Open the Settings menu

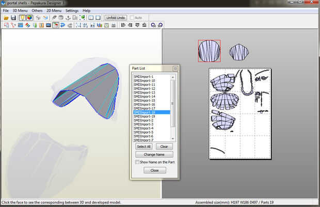(72, 10)
